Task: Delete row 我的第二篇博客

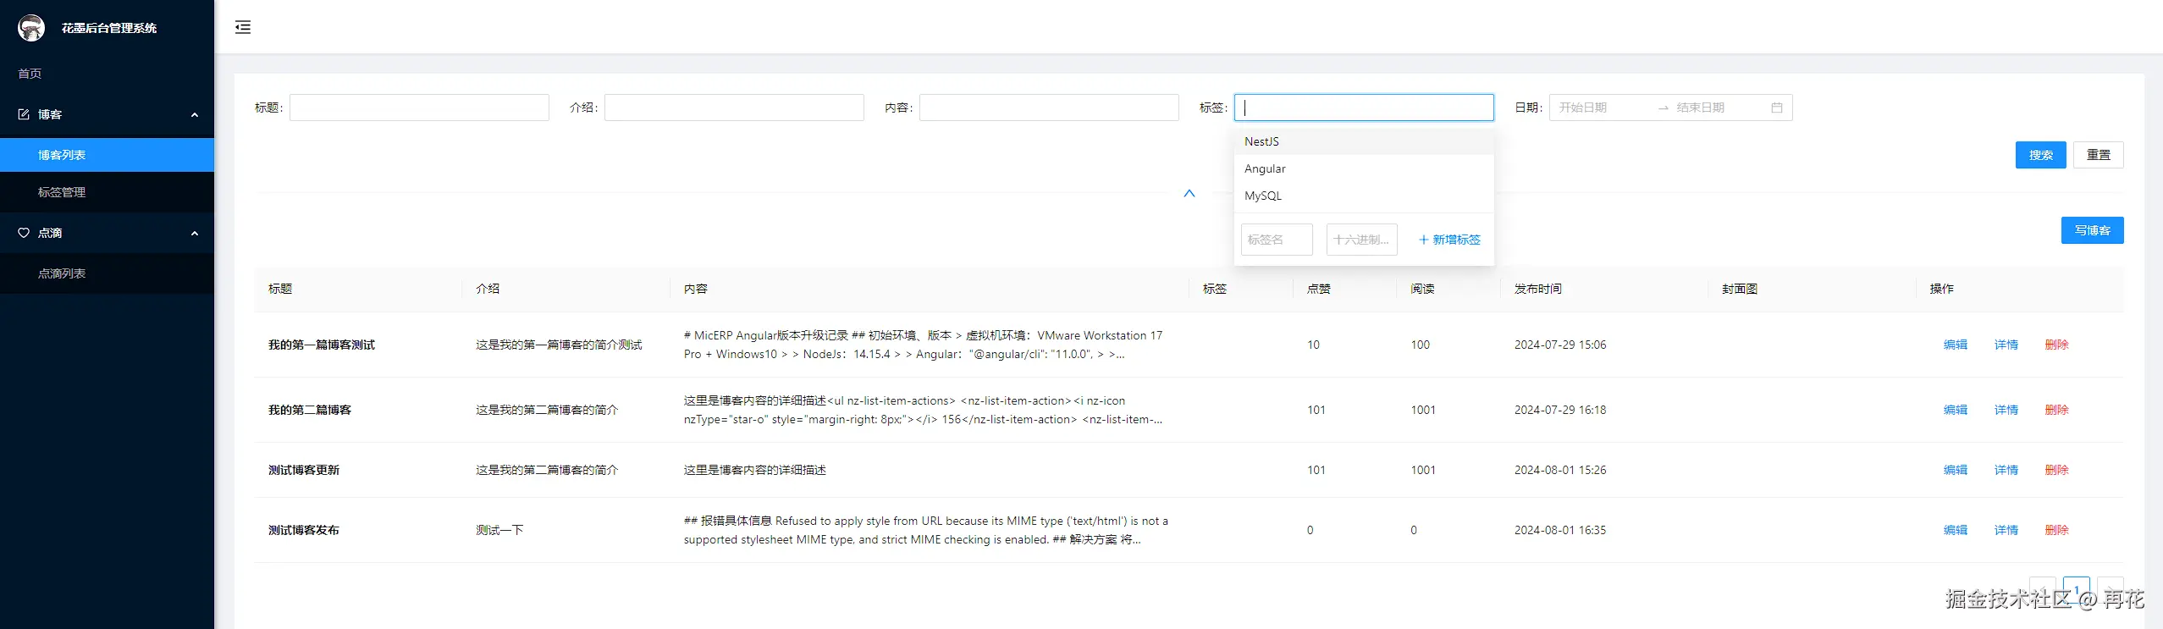Action: point(2056,410)
